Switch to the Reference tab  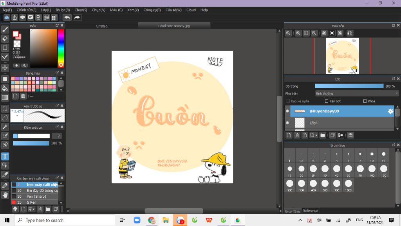pyautogui.click(x=310, y=211)
